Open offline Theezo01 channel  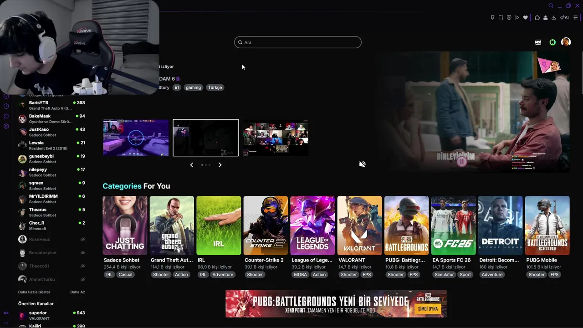tap(51, 266)
